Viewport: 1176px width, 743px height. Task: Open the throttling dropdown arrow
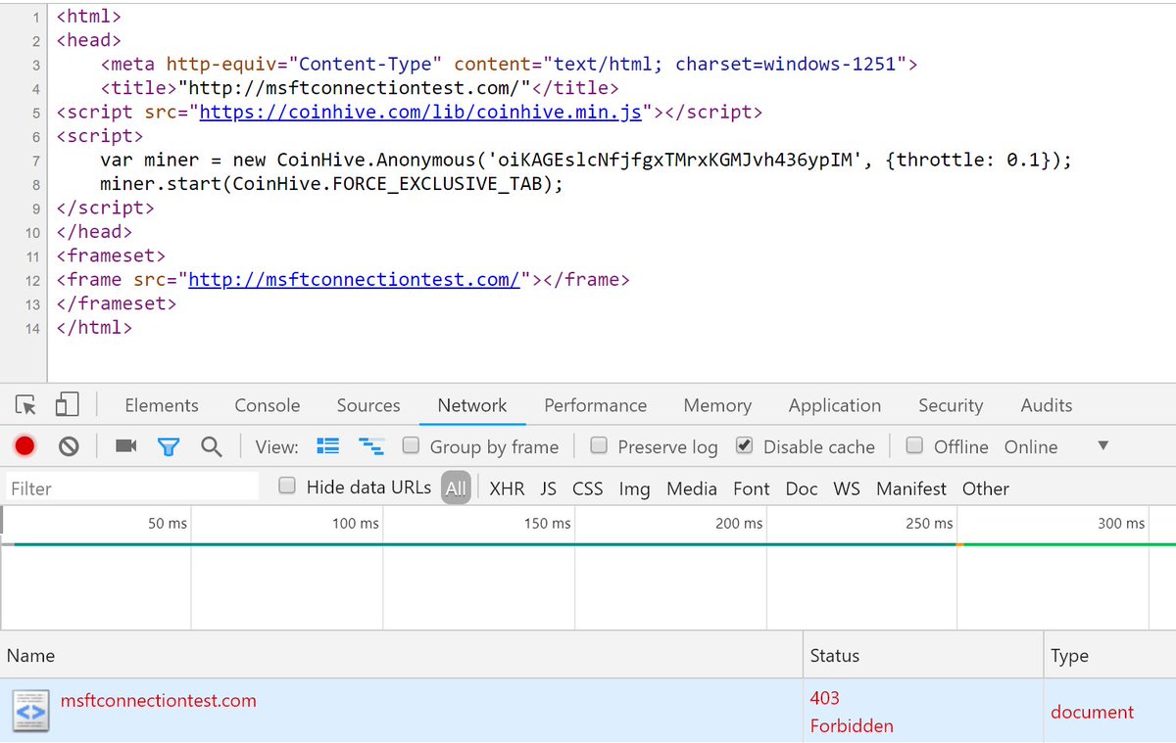tap(1102, 446)
